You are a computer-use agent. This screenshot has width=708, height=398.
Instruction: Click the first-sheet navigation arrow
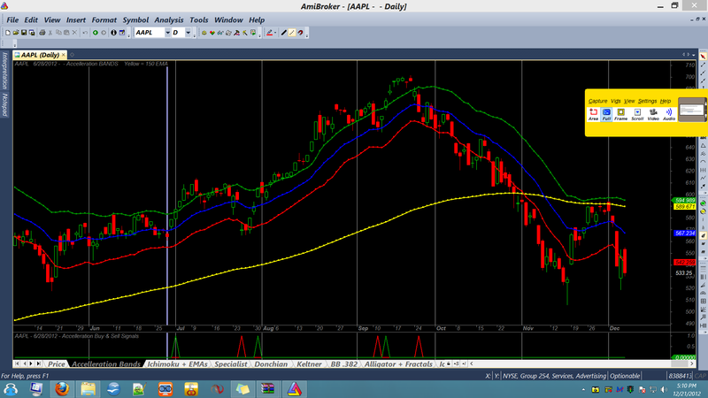pos(17,364)
